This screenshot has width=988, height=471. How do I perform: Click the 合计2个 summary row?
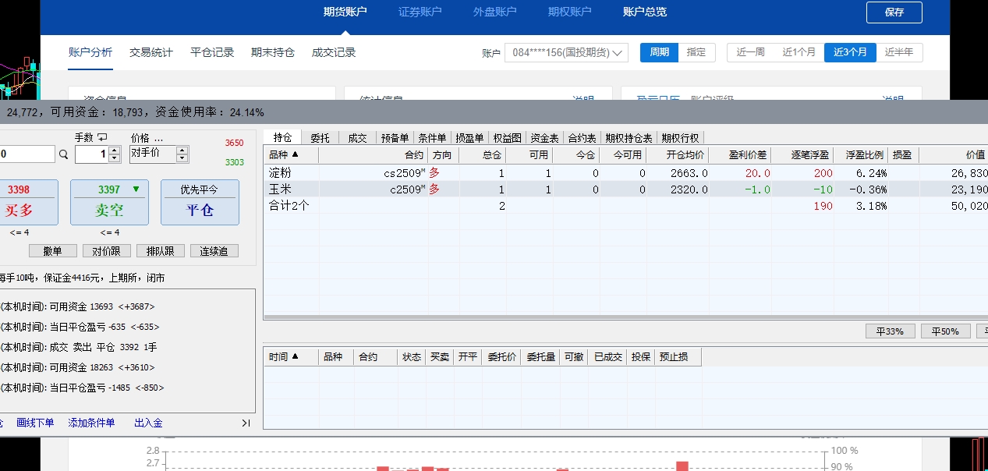[x=625, y=206]
